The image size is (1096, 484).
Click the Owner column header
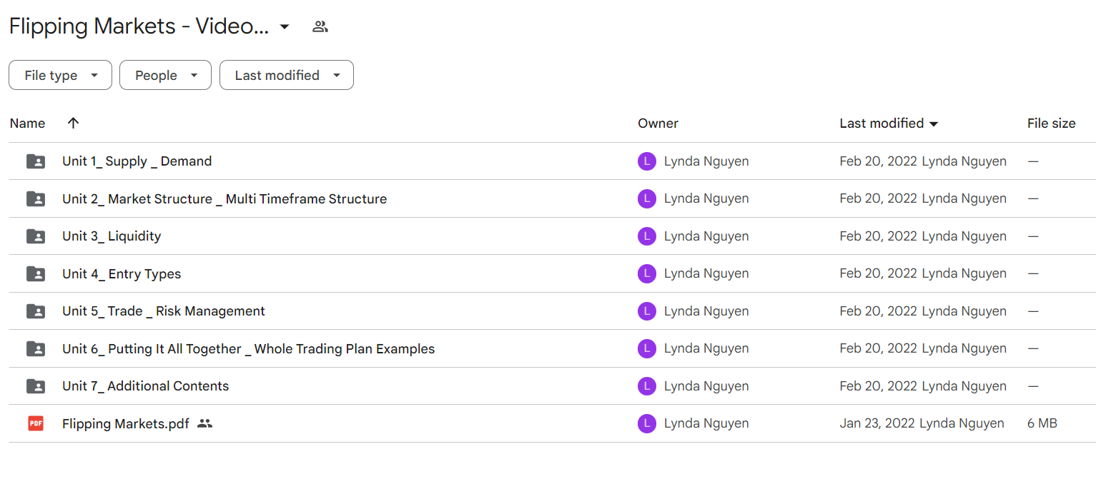click(658, 123)
